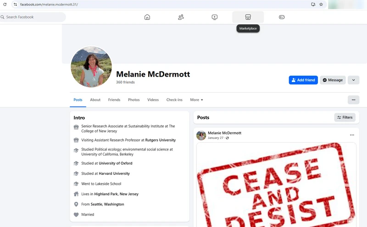
Task: Click graduation cap icon beside Lakeside School
Action: point(76,184)
